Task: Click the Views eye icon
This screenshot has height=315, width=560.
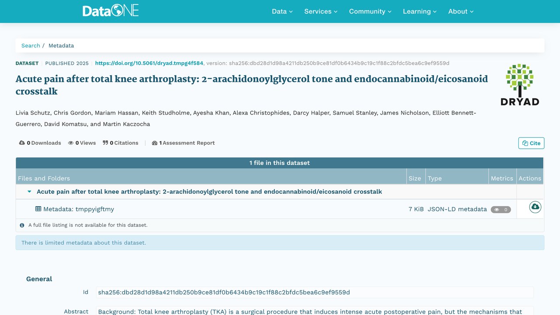Action: (x=70, y=143)
